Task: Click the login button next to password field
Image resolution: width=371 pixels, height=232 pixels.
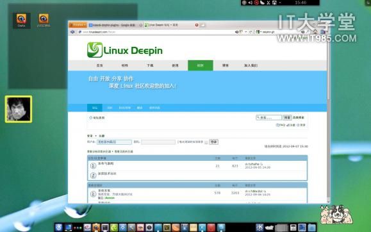Action: [213, 142]
